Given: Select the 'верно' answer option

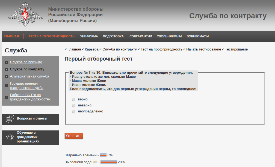Looking at the screenshot, I should coord(73,99).
